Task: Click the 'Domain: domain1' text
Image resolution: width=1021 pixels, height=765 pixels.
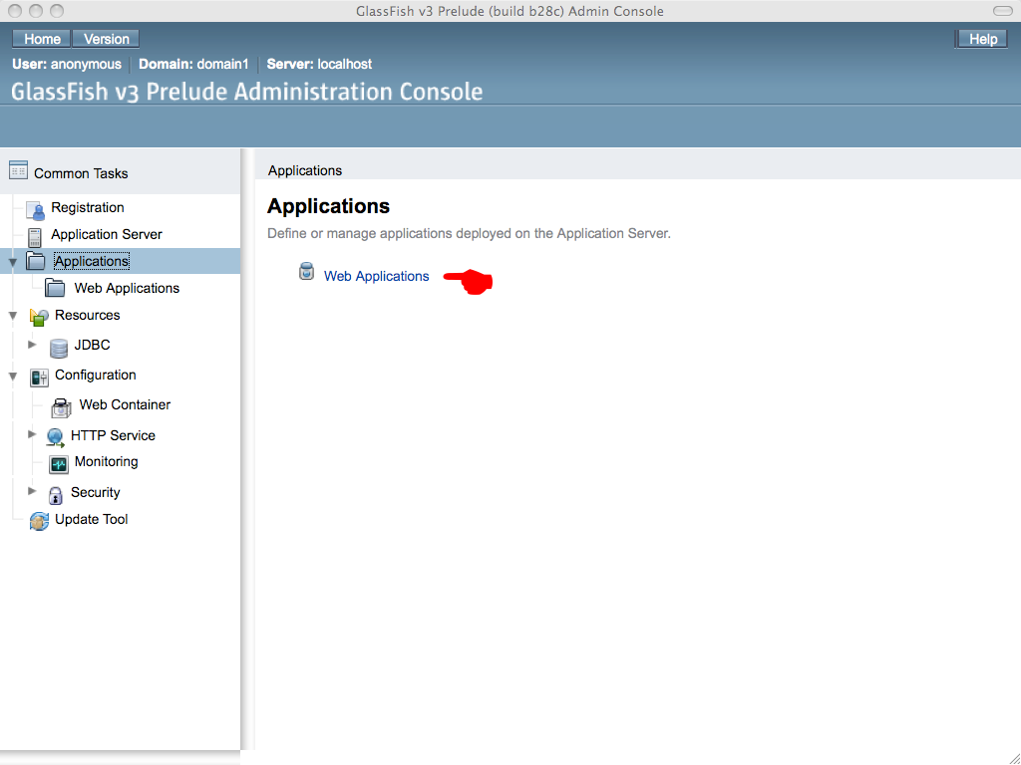Action: pyautogui.click(x=193, y=64)
